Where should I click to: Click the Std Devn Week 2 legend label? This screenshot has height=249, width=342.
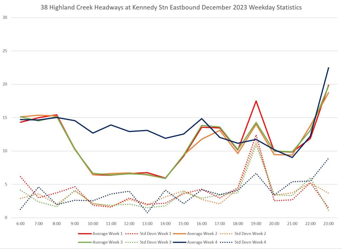tap(251, 233)
